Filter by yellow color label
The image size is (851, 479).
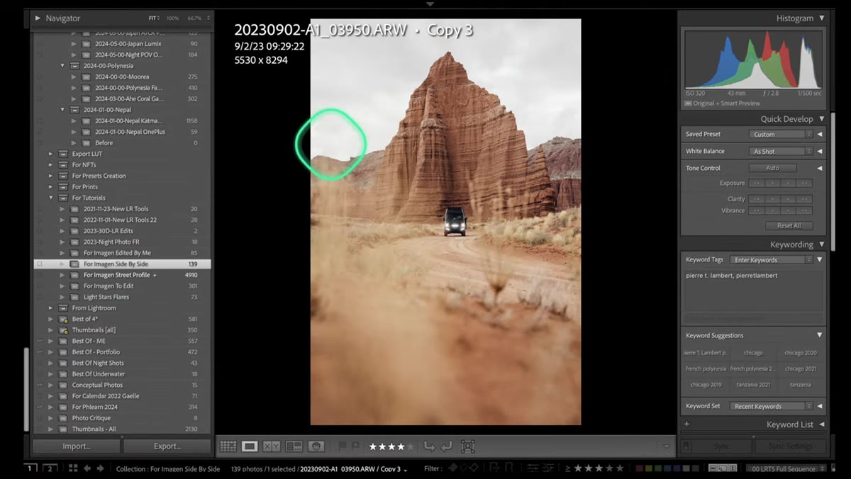pos(648,468)
